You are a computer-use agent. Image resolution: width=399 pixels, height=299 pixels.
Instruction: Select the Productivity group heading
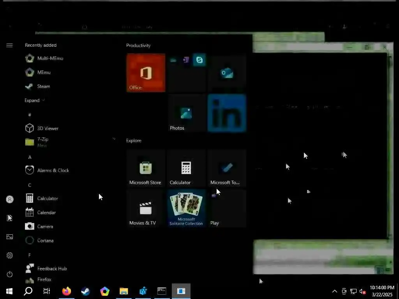point(138,46)
